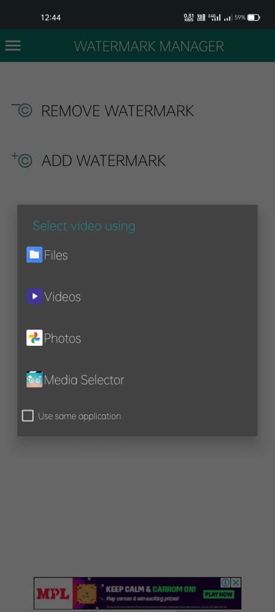Tap the Use same application label

click(x=79, y=416)
